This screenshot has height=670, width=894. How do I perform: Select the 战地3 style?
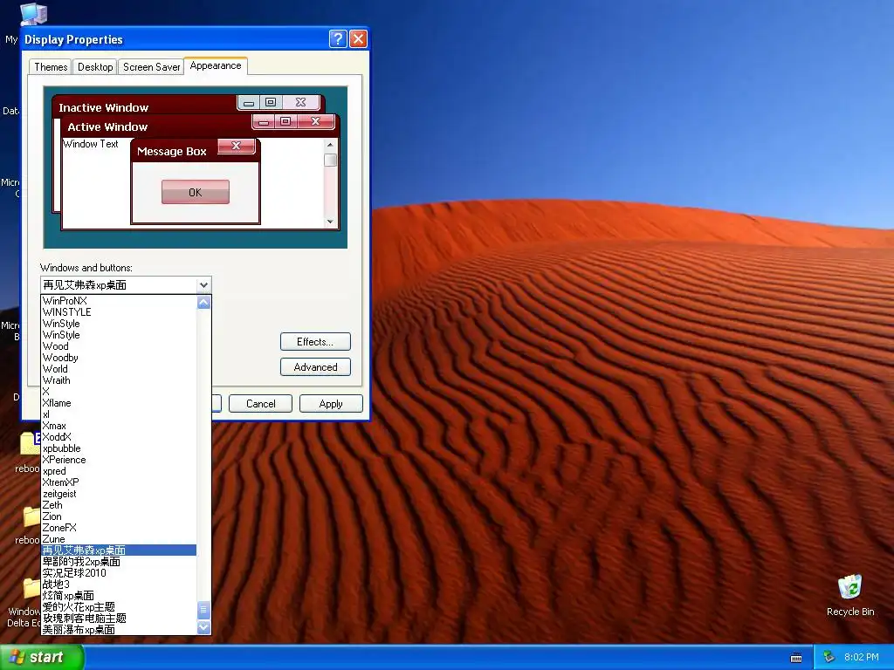click(x=119, y=585)
